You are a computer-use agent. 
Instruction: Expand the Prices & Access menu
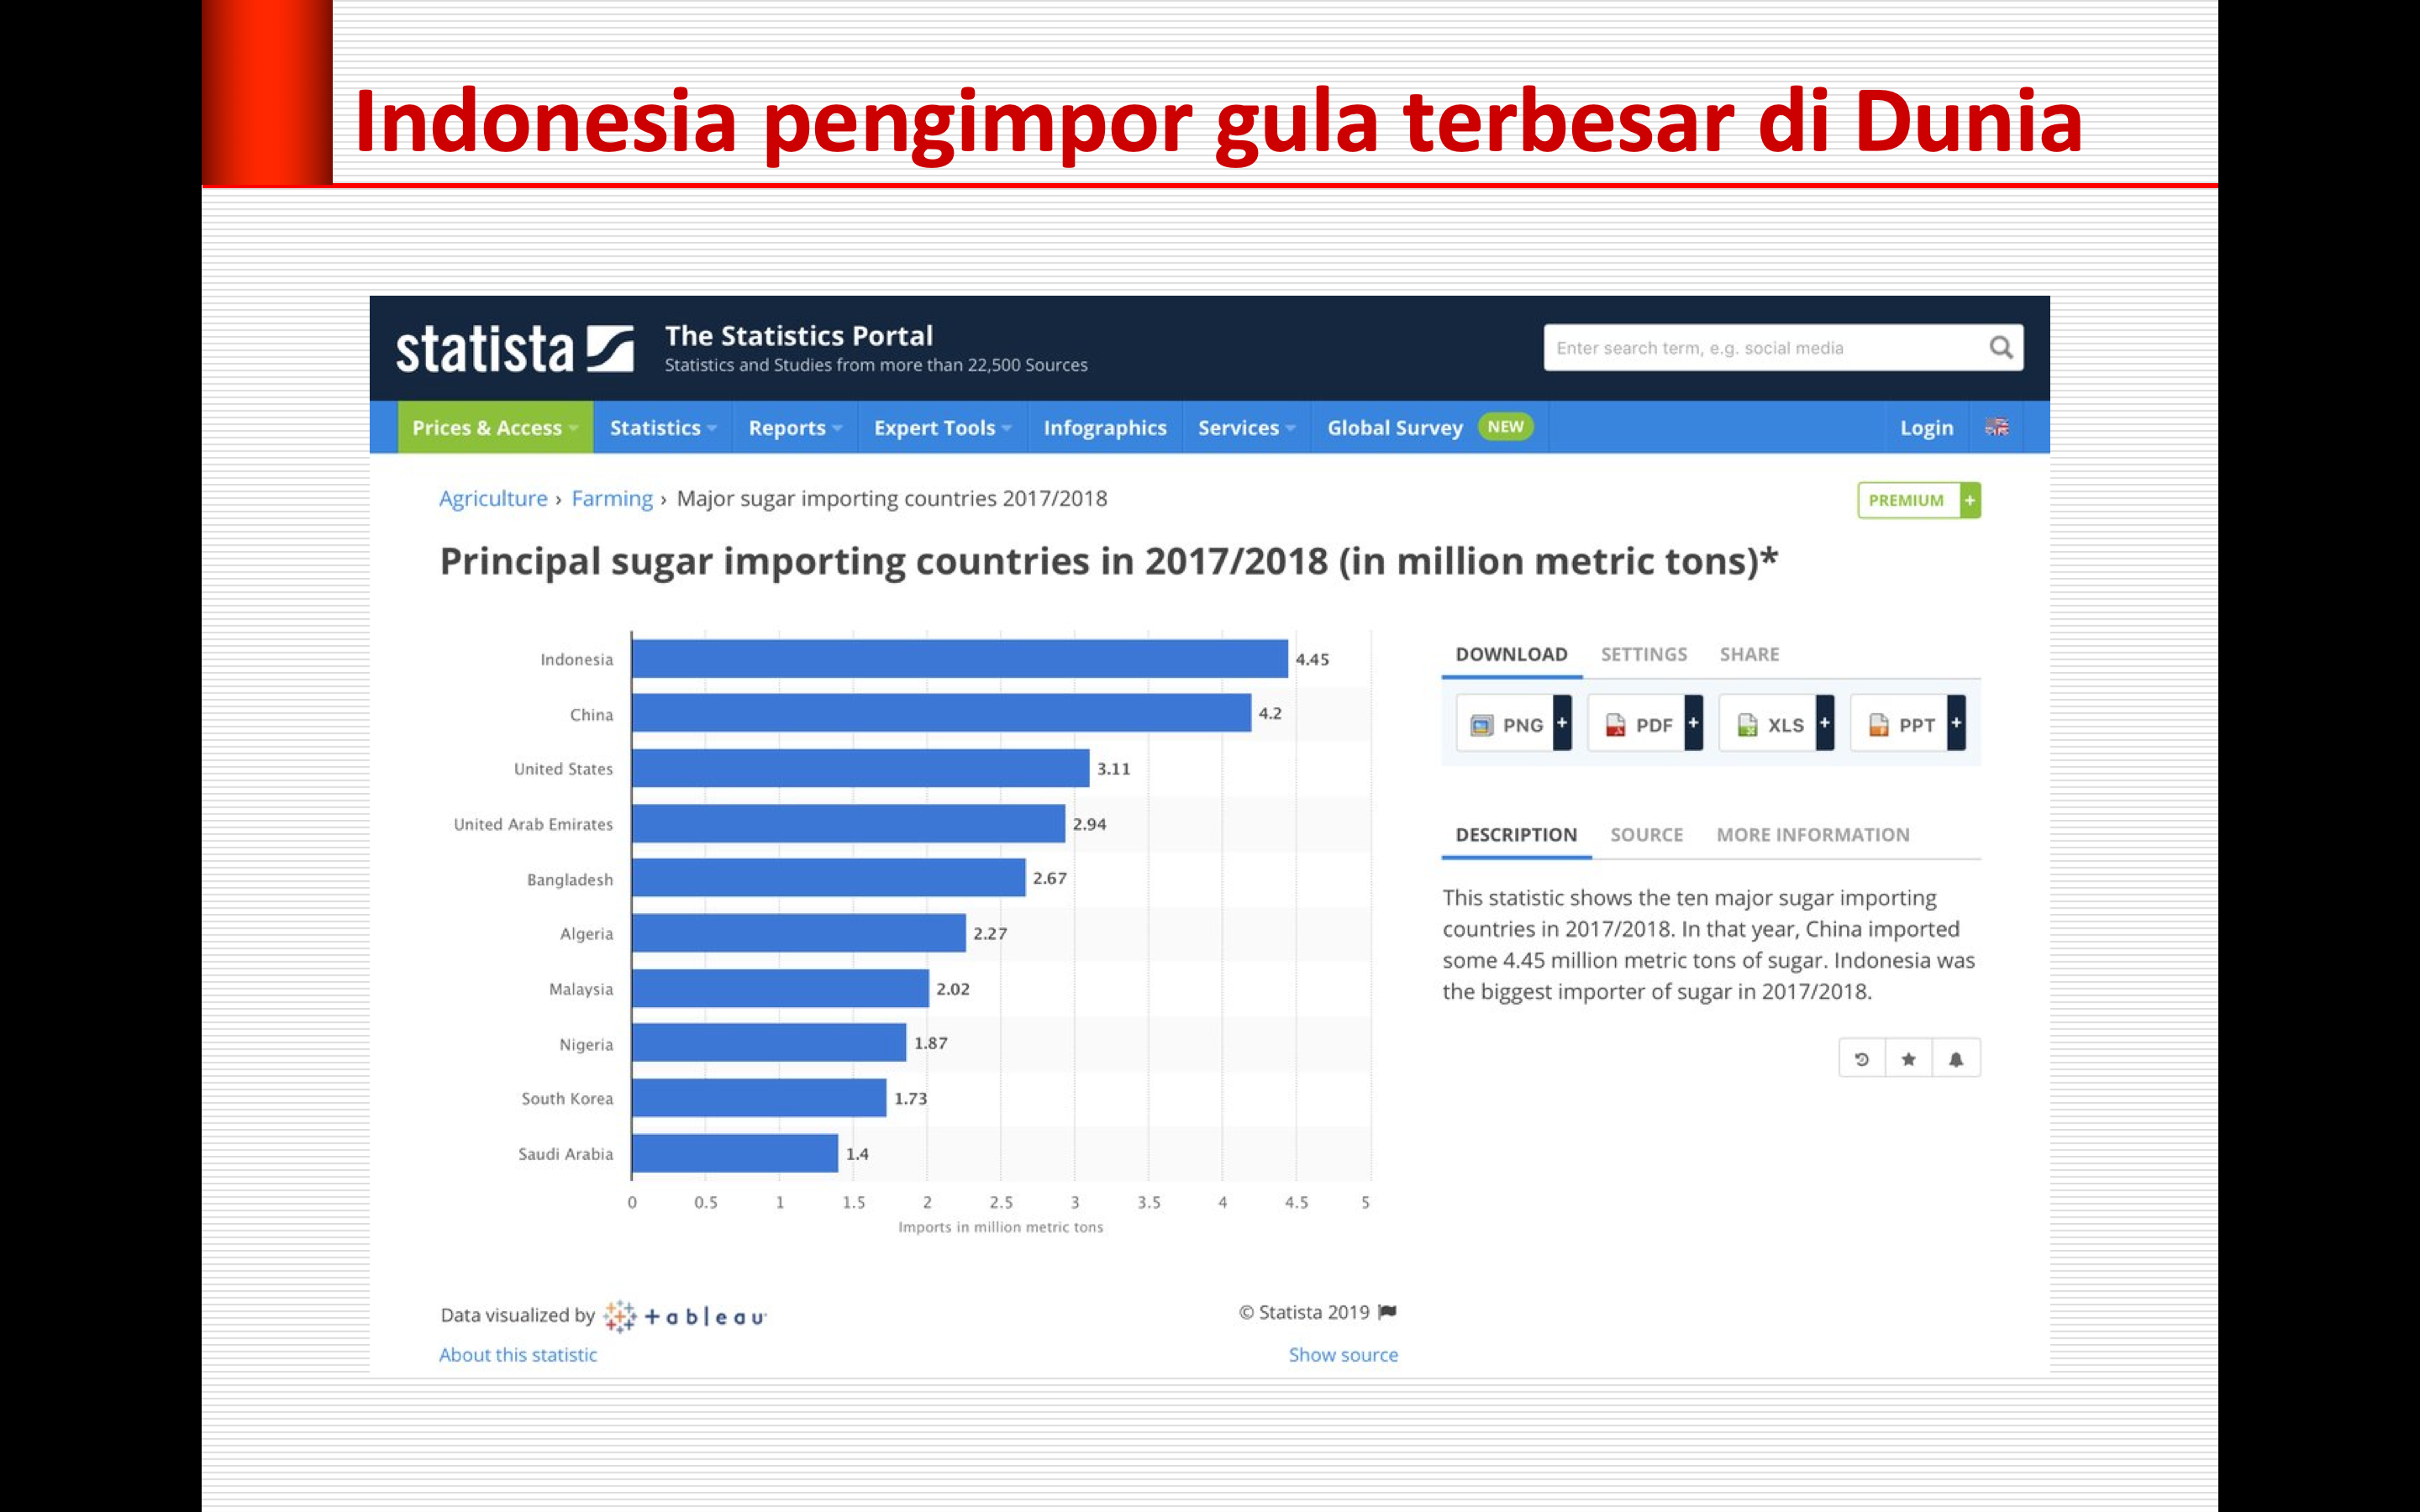(x=495, y=428)
